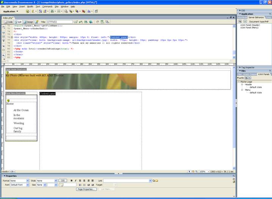The width and height of the screenshot is (272, 199).
Task: Click the Delete Record icon with red X
Action: (x=83, y=11)
